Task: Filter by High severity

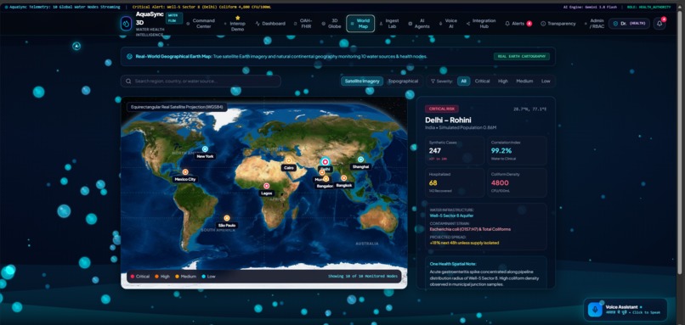Action: pyautogui.click(x=503, y=81)
